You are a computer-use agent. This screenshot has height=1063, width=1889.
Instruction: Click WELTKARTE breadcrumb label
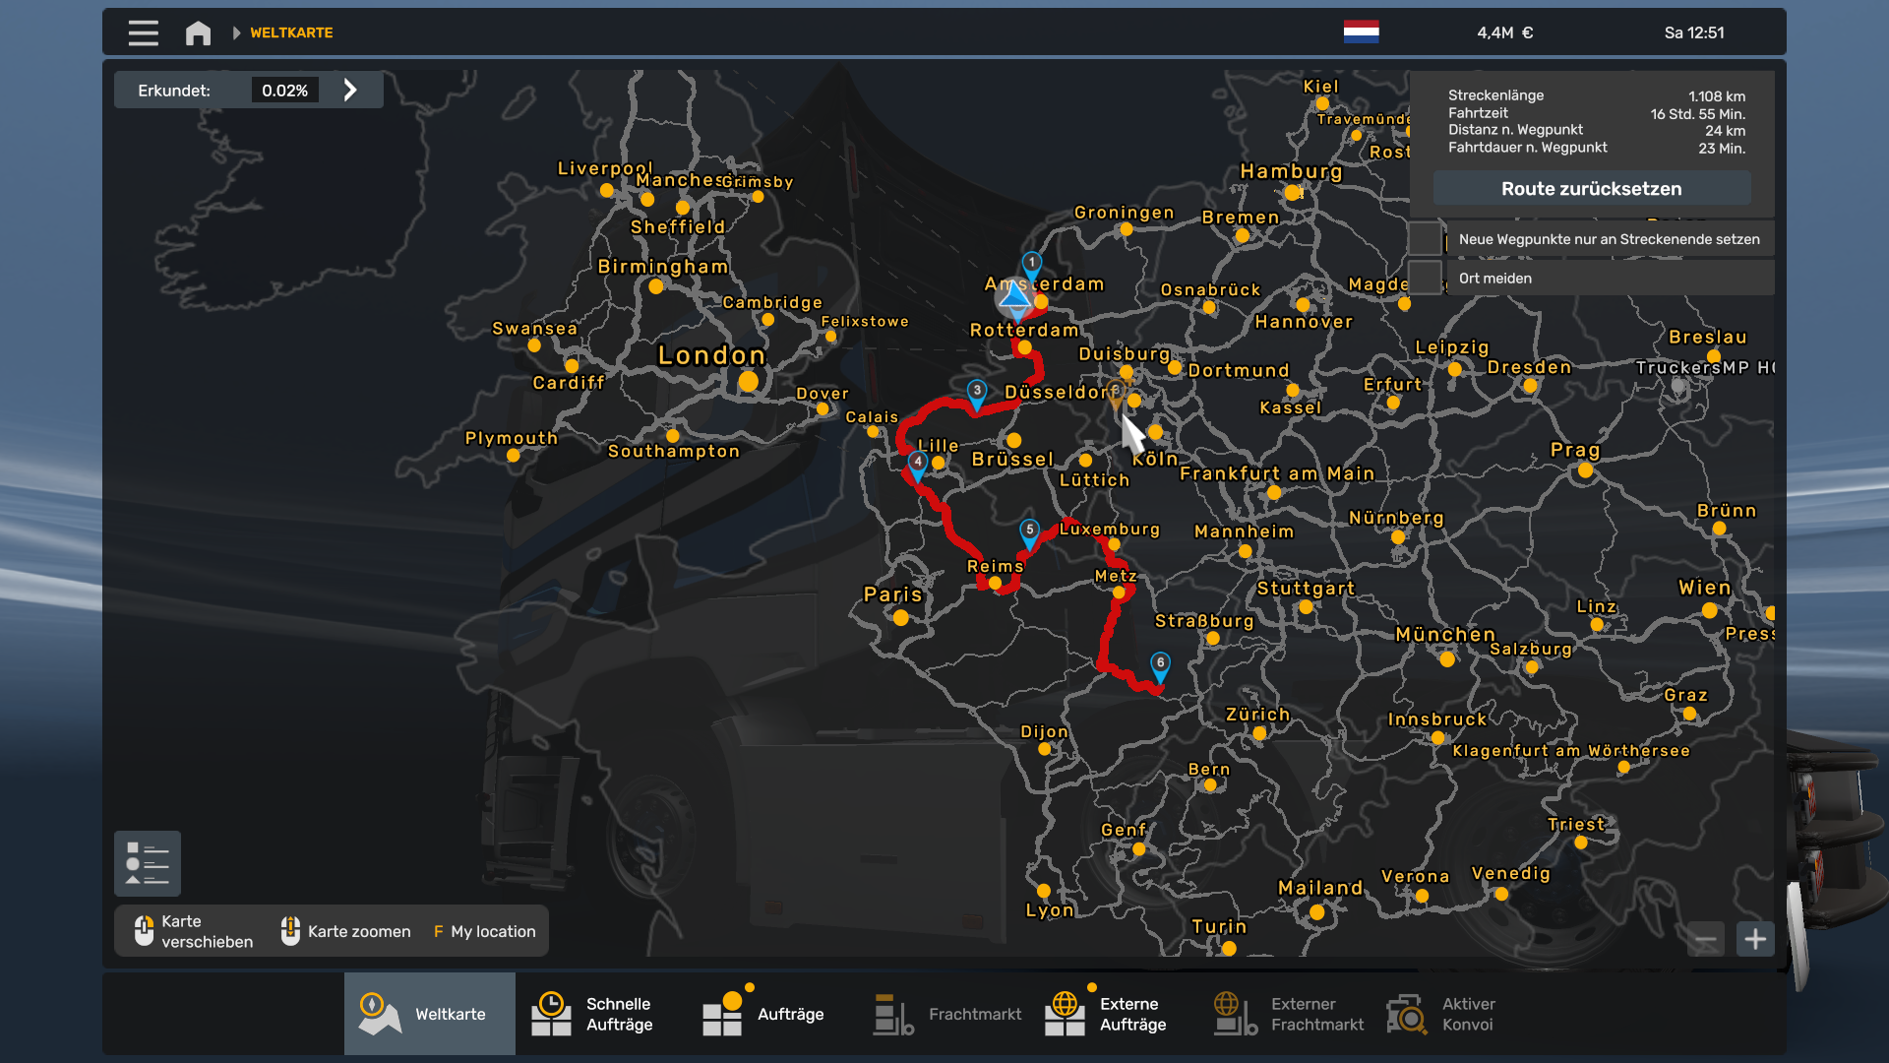[291, 32]
